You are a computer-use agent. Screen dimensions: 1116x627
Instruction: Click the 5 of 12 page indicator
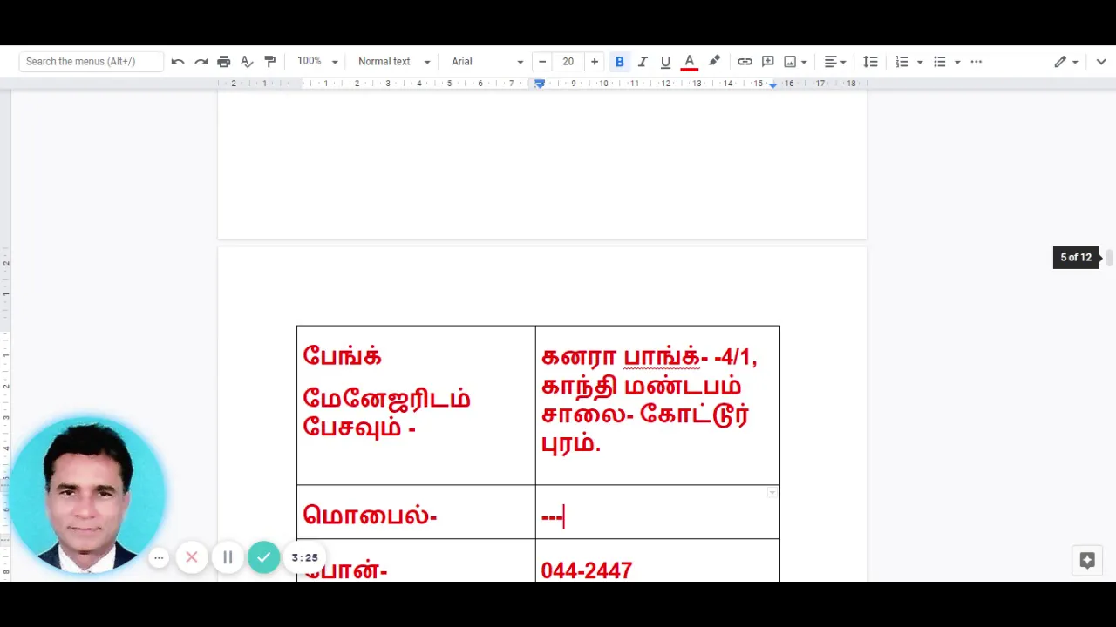pyautogui.click(x=1076, y=258)
